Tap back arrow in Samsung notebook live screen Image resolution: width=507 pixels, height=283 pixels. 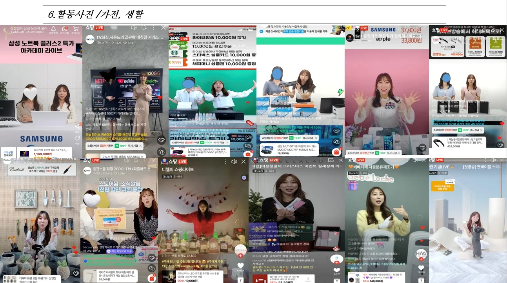click(x=4, y=29)
